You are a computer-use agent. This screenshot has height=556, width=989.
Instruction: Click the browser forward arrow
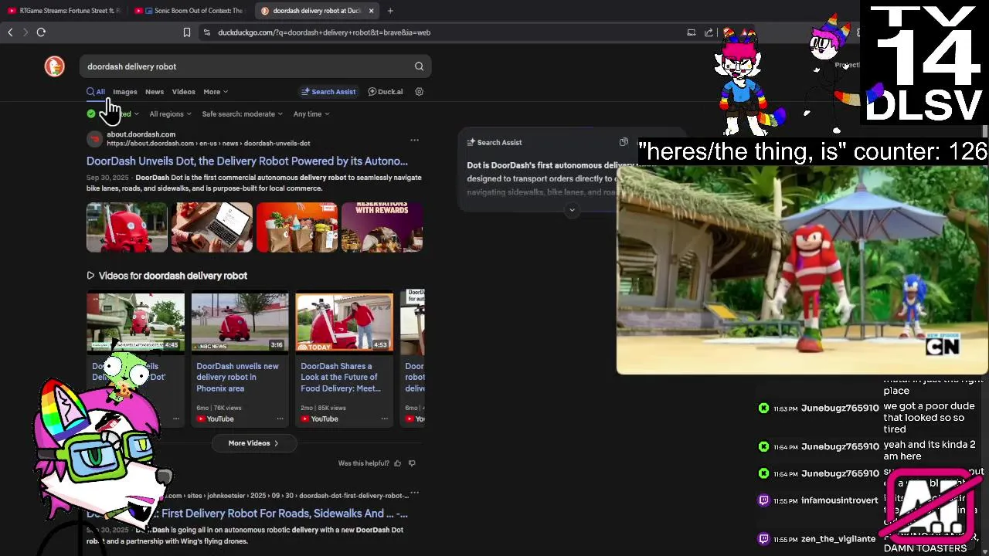25,32
